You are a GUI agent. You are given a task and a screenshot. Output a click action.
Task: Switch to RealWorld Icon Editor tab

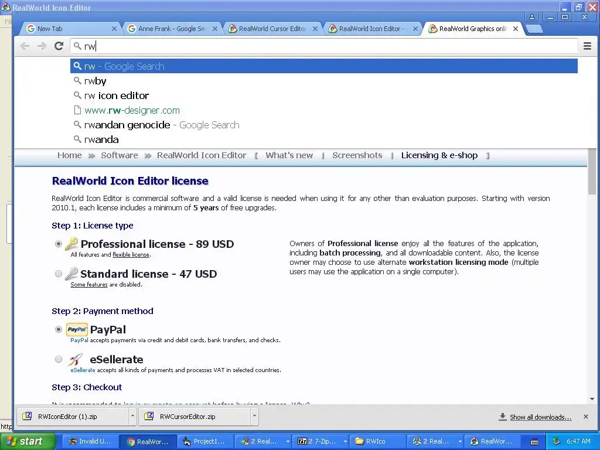coord(372,29)
